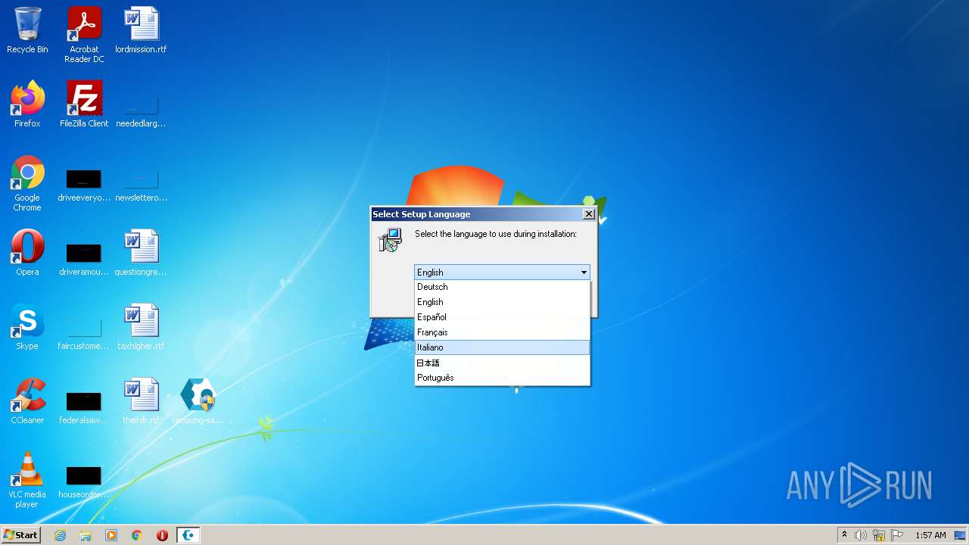Launch Acrobat Reader DC shortcut
969x545 pixels.
click(84, 35)
